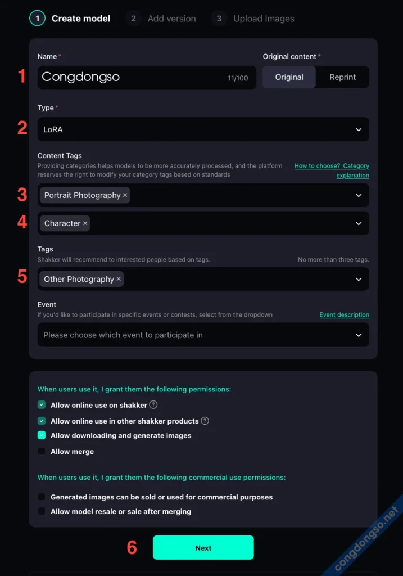Click help icon beside other shakker products
The height and width of the screenshot is (576, 403).
(x=205, y=421)
